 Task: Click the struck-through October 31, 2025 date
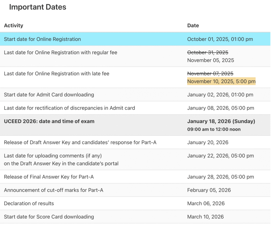207,52
